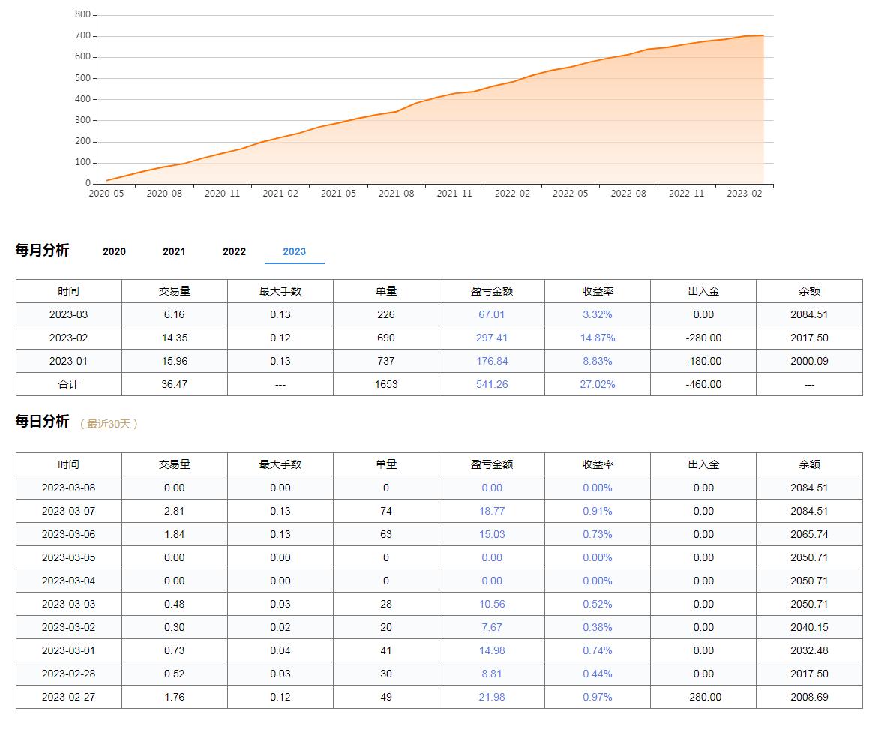Click the profit curve endpoint near 700
The width and height of the screenshot is (869, 730).
(x=763, y=35)
